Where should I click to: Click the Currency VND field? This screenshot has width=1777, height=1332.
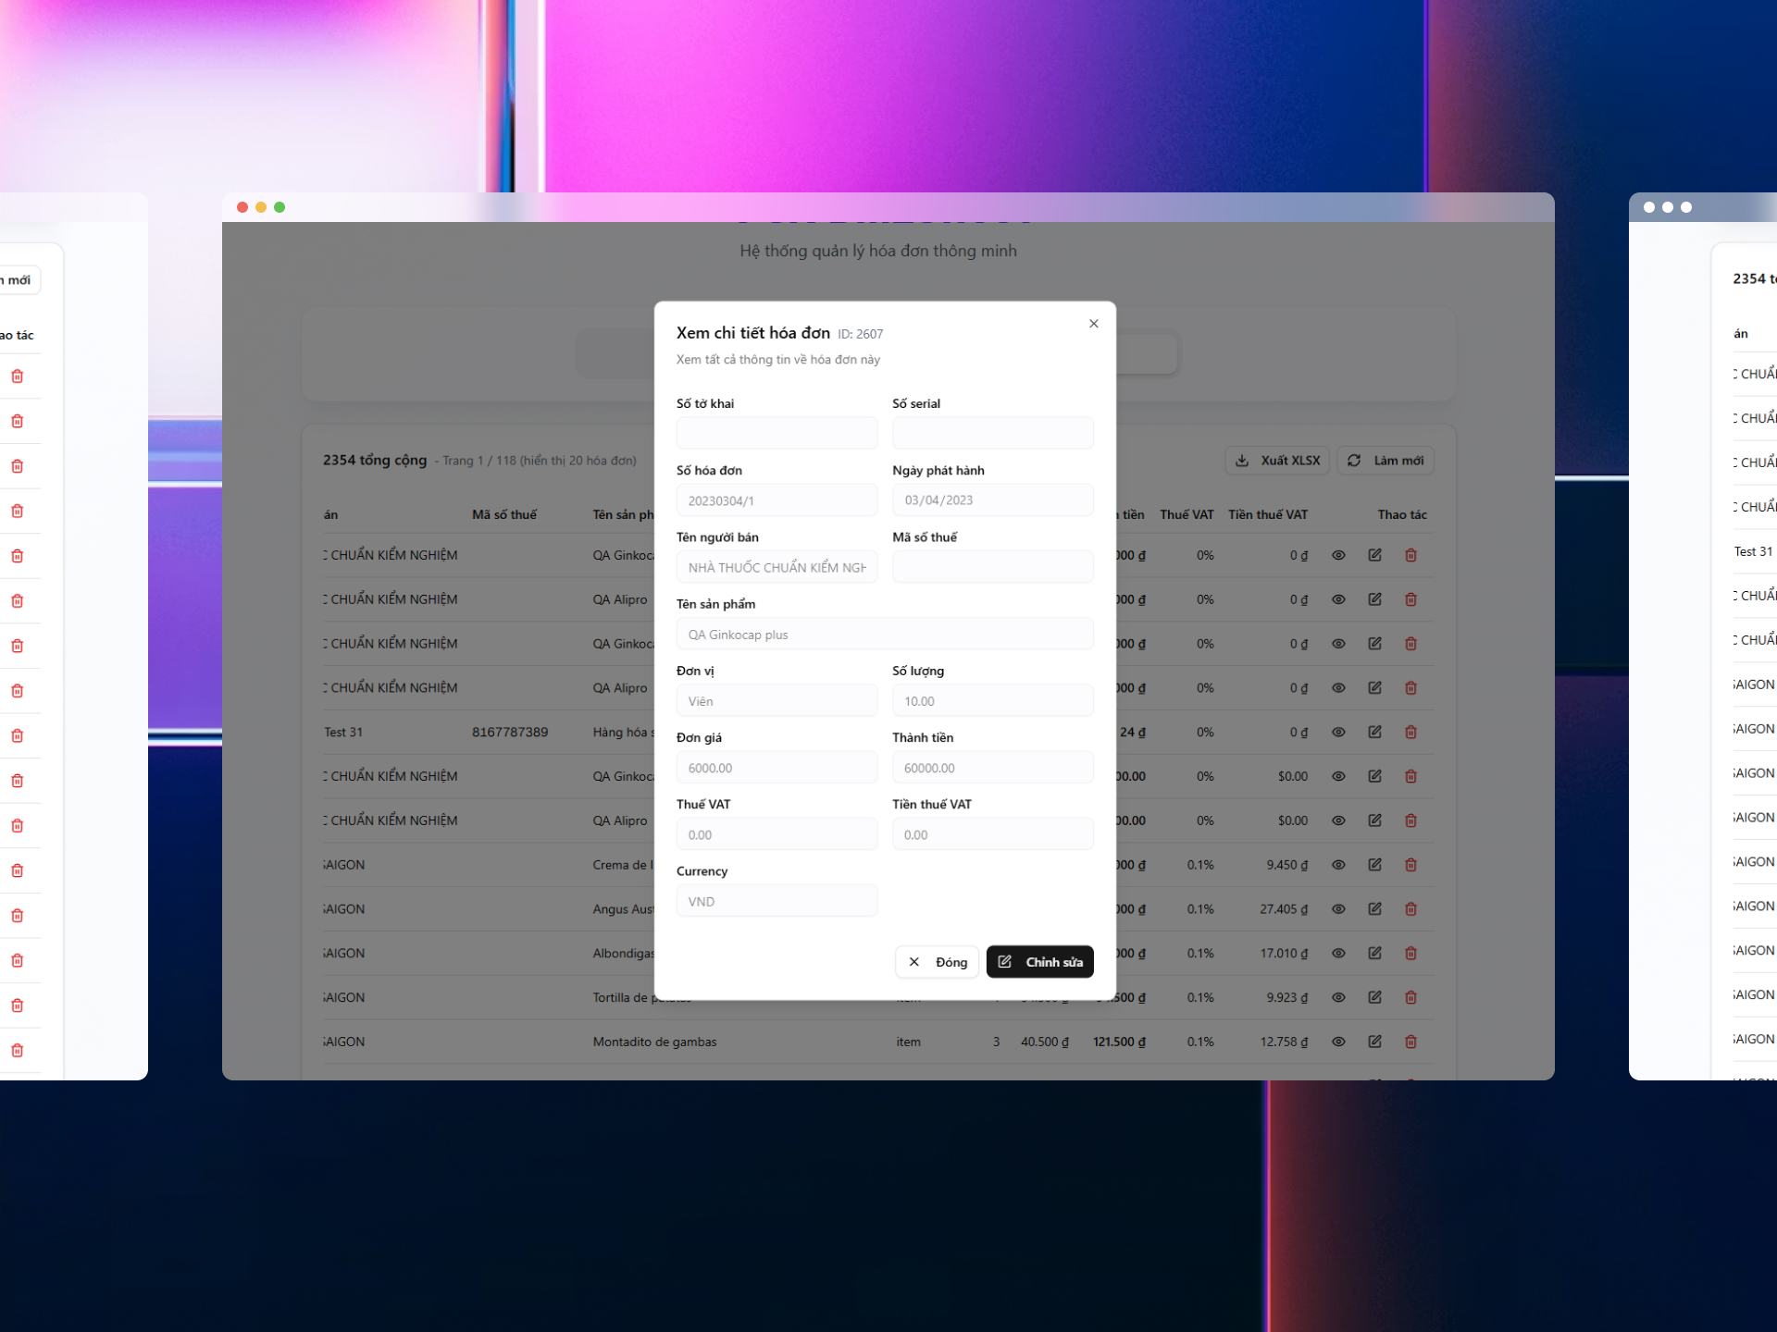tap(777, 901)
